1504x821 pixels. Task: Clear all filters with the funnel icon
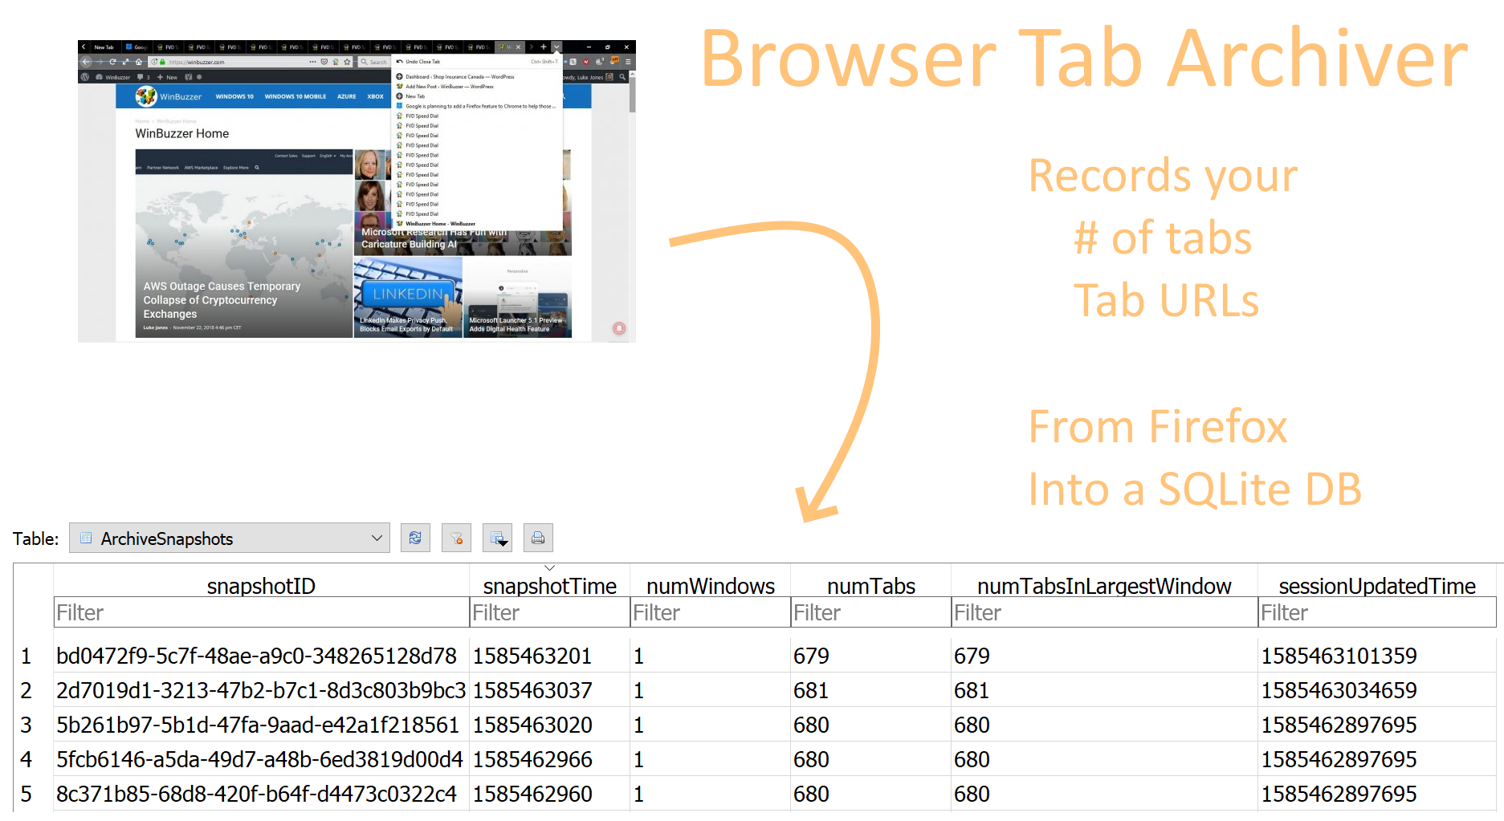[456, 538]
